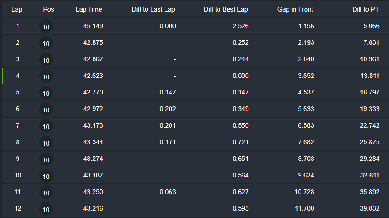
Task: Sort table by Lap Time header
Action: point(89,9)
